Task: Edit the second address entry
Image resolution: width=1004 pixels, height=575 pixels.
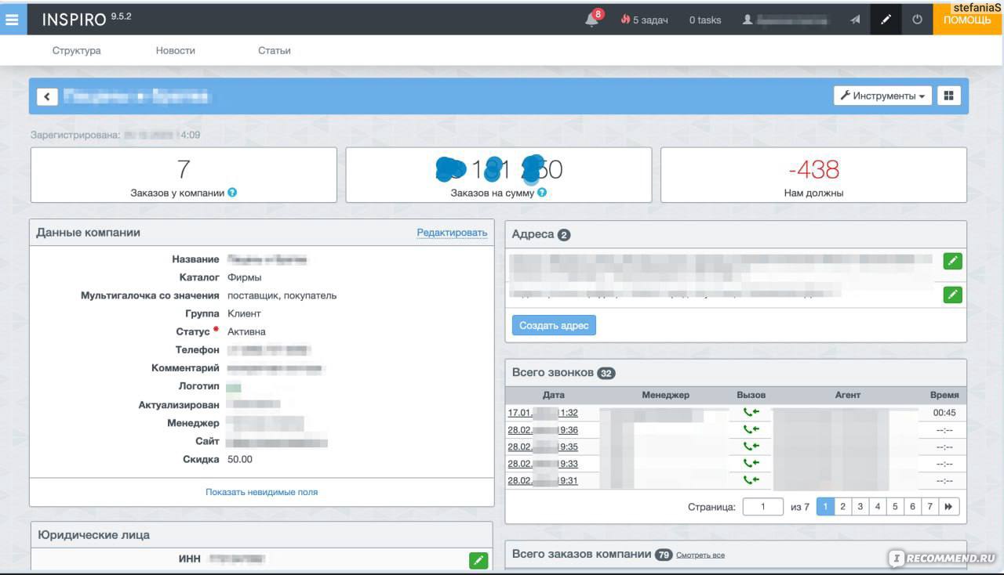Action: (x=953, y=295)
